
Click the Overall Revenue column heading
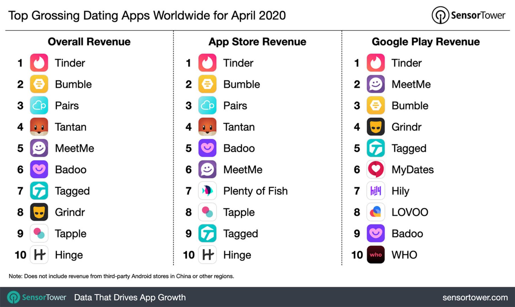pyautogui.click(x=89, y=42)
